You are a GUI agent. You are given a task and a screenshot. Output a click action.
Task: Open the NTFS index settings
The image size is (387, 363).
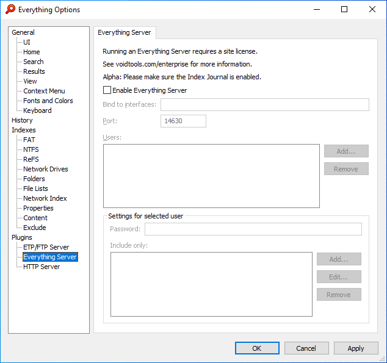(31, 149)
